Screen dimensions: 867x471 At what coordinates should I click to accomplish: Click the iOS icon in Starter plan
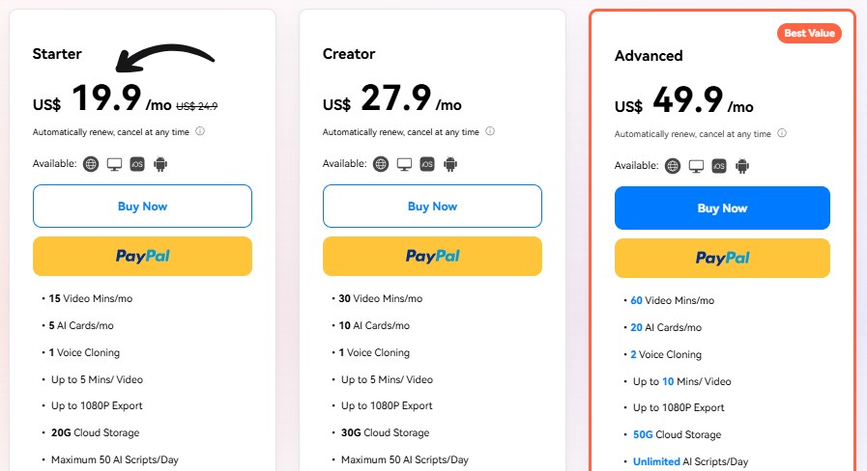click(137, 164)
